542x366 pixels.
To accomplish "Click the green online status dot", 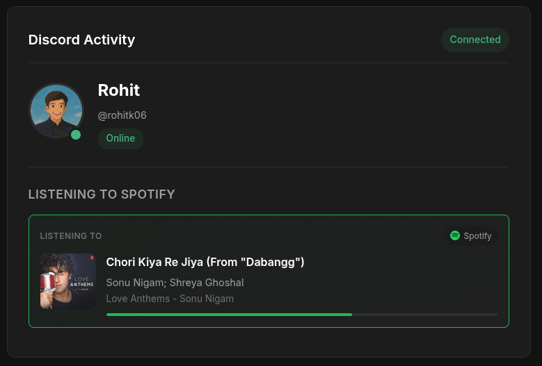I will (x=76, y=135).
